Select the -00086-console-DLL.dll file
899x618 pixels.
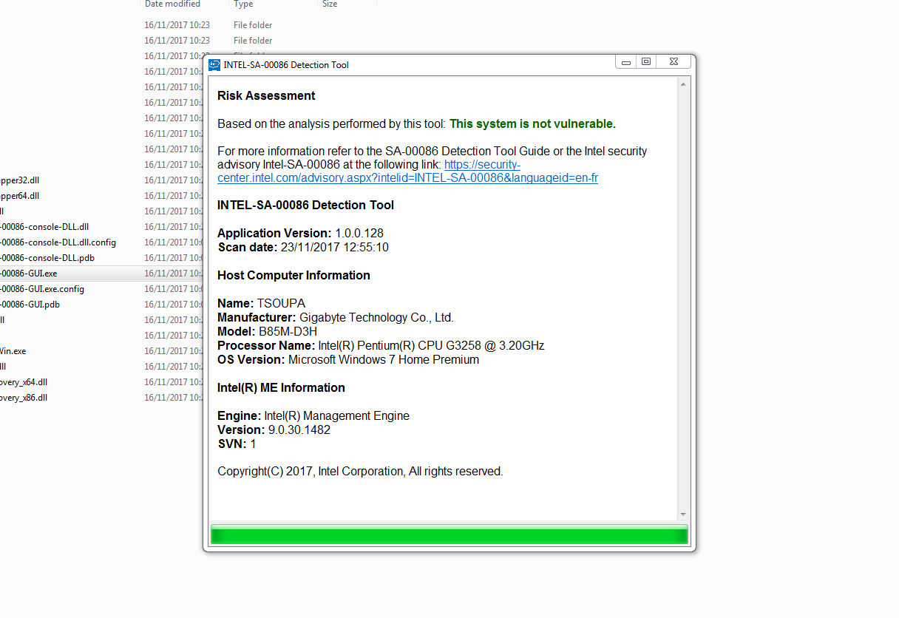point(44,227)
